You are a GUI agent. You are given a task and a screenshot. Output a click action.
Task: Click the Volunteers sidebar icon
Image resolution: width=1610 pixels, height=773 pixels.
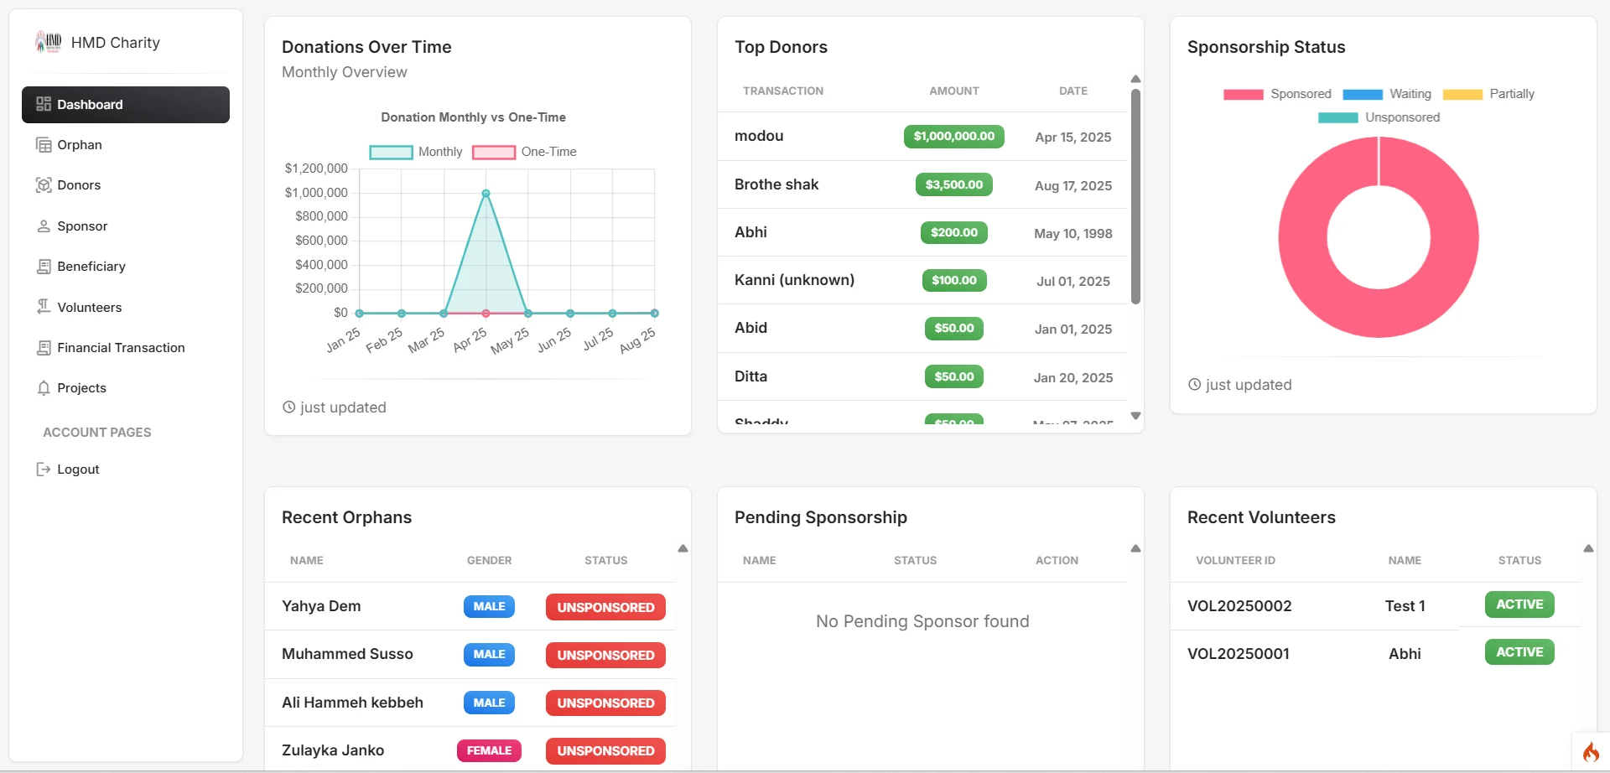(44, 307)
